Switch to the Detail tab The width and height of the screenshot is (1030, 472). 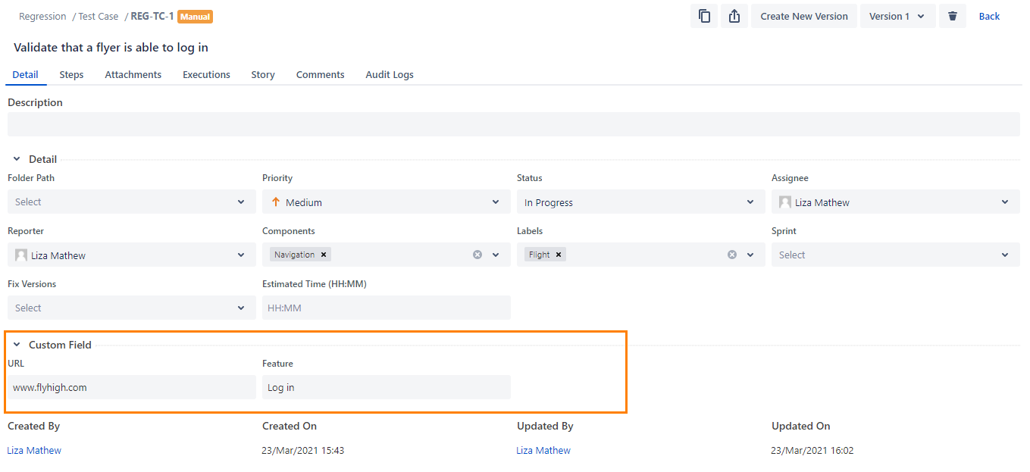point(26,74)
